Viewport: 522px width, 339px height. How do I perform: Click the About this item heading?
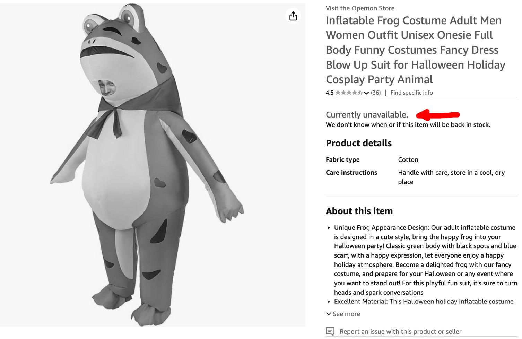[359, 211]
